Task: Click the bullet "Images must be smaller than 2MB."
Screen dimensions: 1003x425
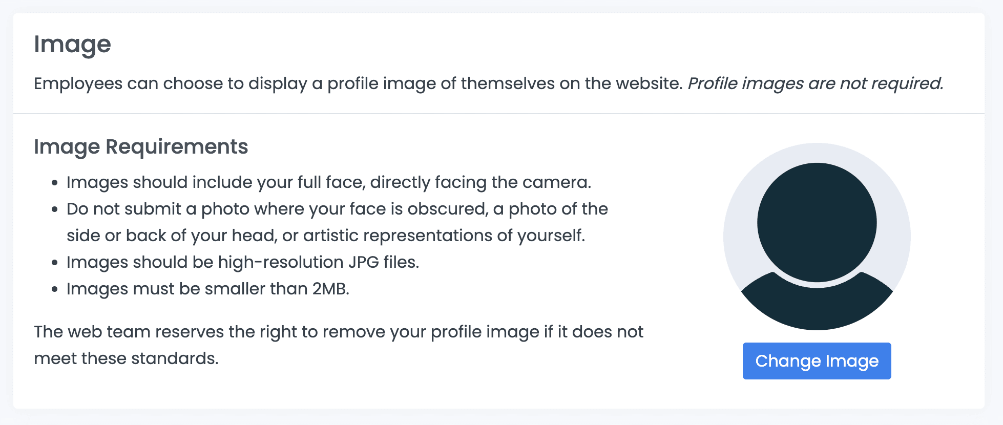Action: tap(208, 289)
